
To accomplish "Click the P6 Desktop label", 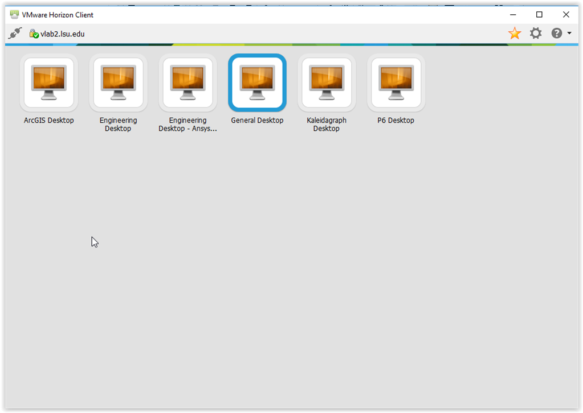I will coord(396,120).
